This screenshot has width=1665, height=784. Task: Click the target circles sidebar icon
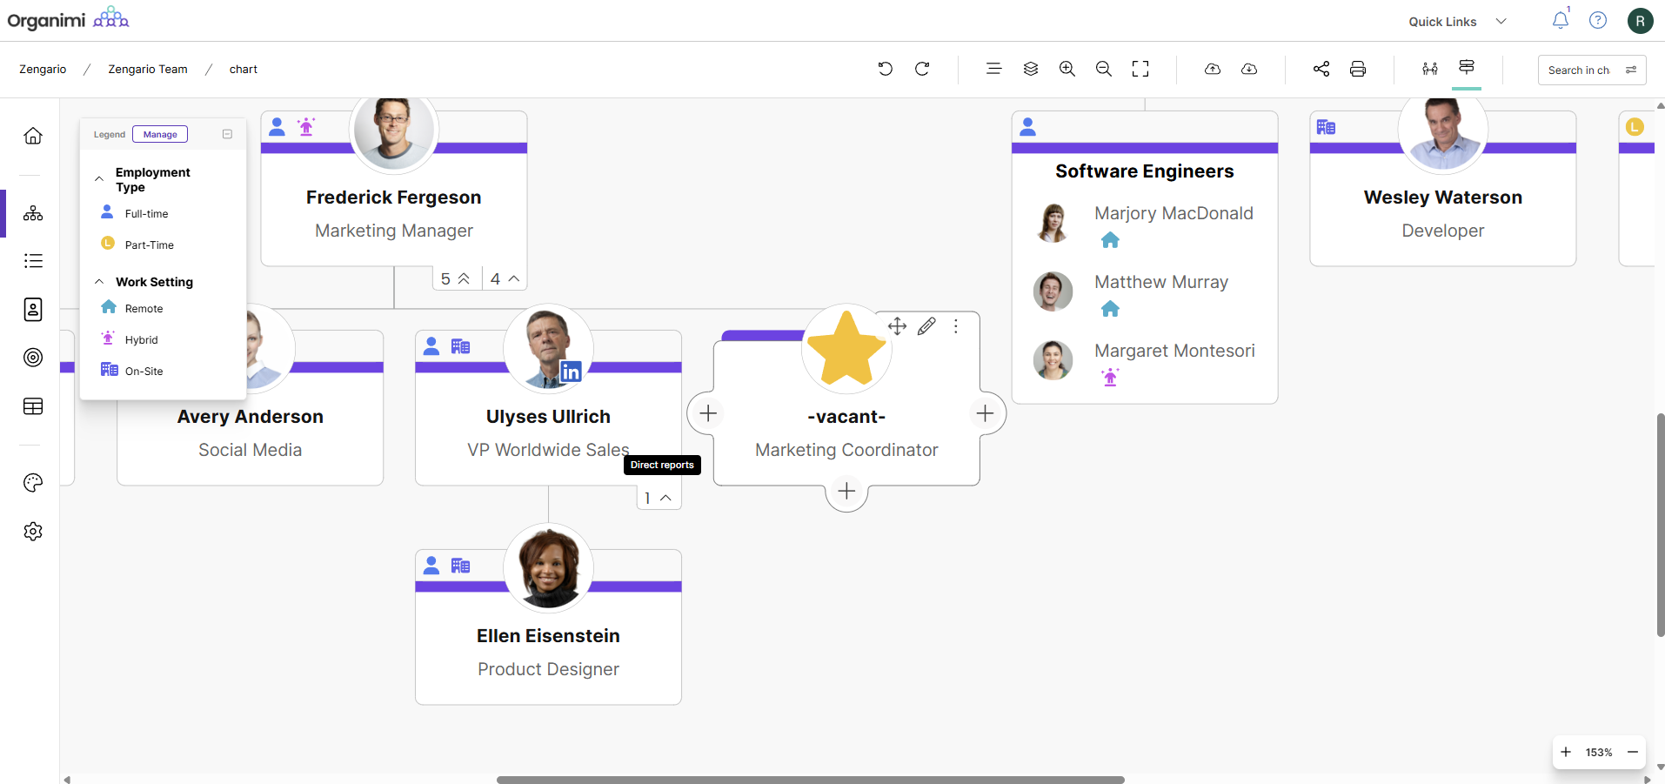33,358
